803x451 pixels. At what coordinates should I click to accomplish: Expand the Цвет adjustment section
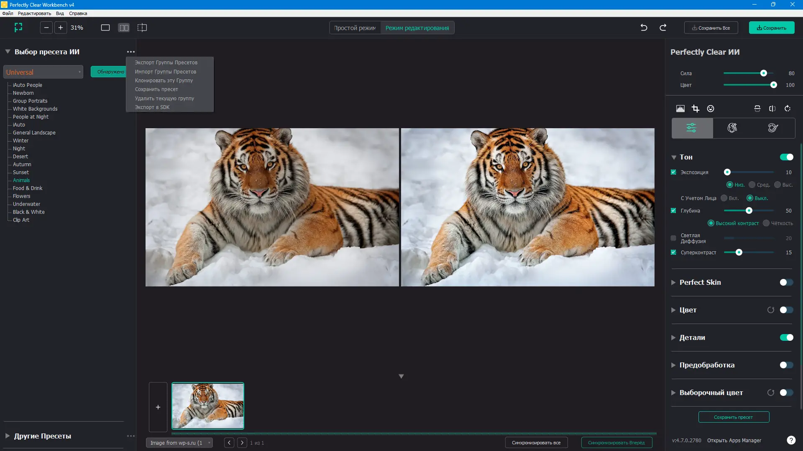tap(674, 310)
